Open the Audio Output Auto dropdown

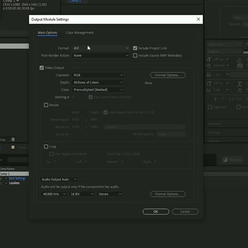point(59,179)
